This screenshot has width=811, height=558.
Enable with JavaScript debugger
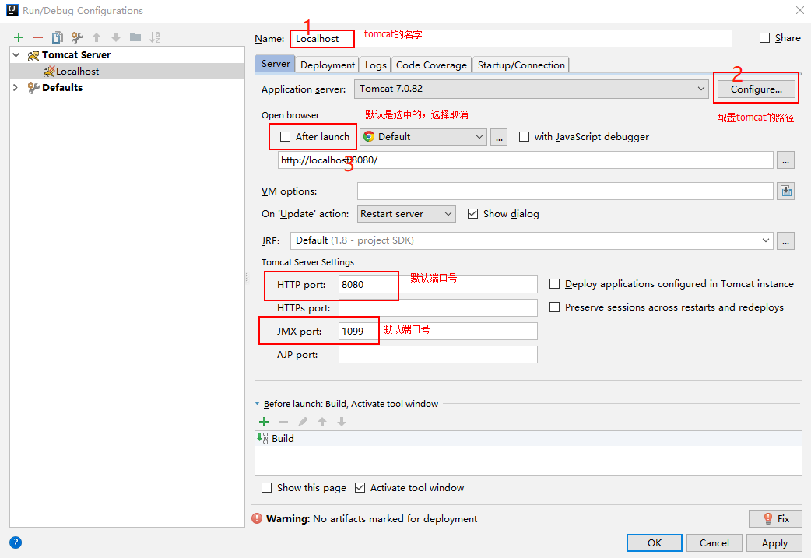point(524,136)
